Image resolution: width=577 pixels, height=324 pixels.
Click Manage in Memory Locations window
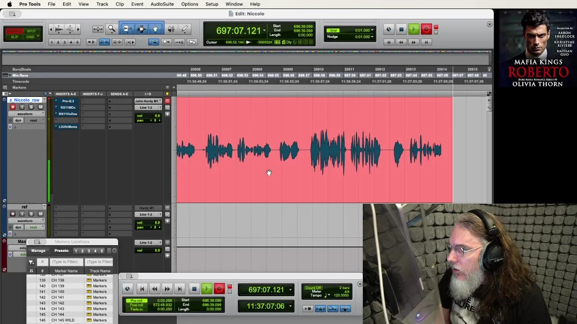[38, 251]
